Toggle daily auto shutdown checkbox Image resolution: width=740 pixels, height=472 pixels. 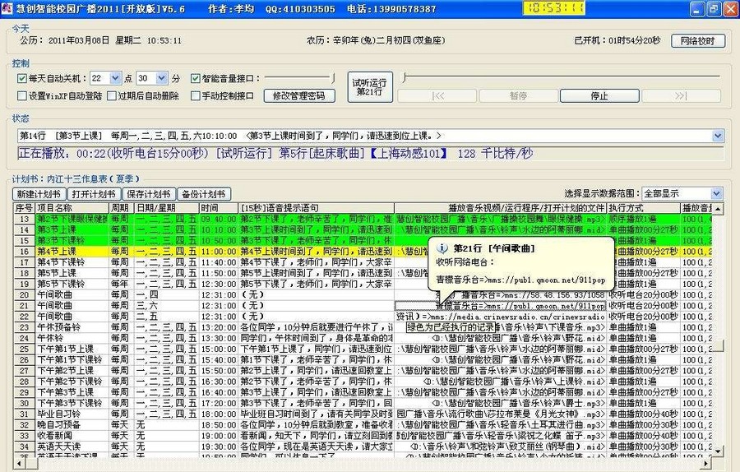[x=21, y=78]
